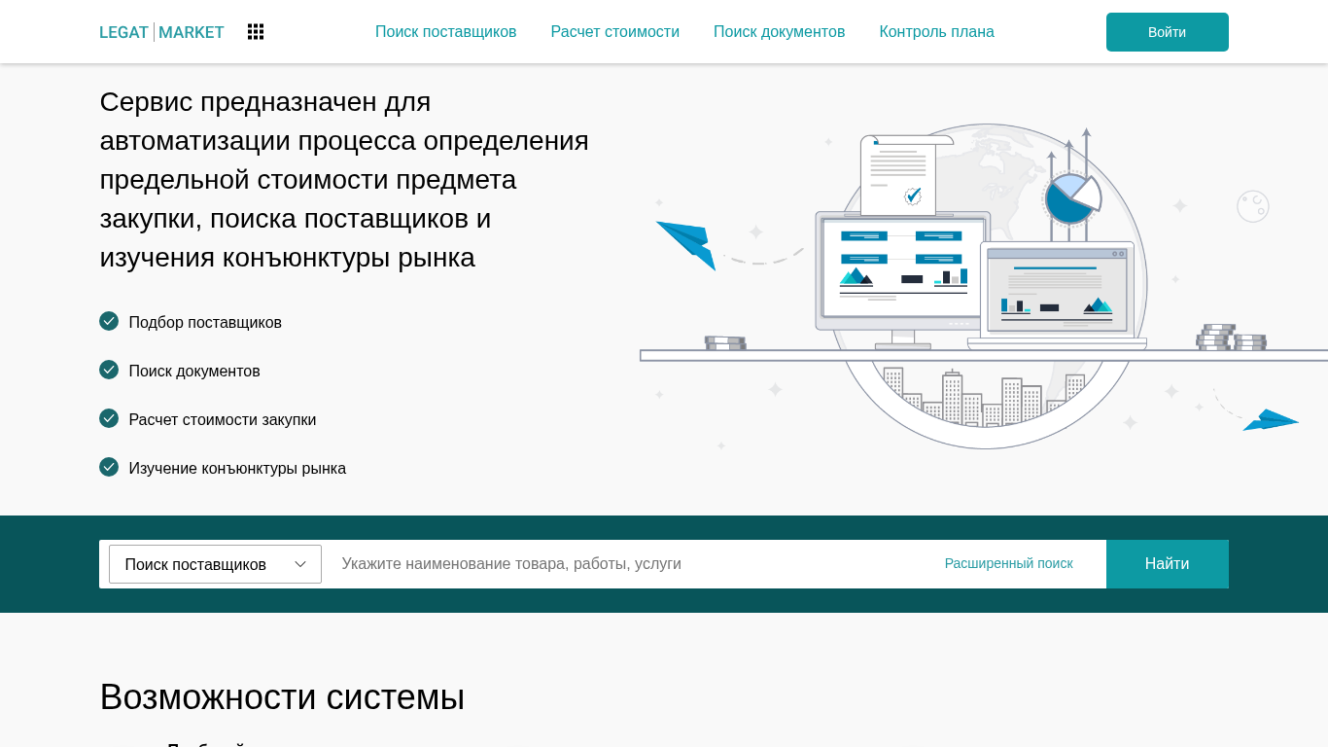Click the large blue paper plane

tap(689, 241)
